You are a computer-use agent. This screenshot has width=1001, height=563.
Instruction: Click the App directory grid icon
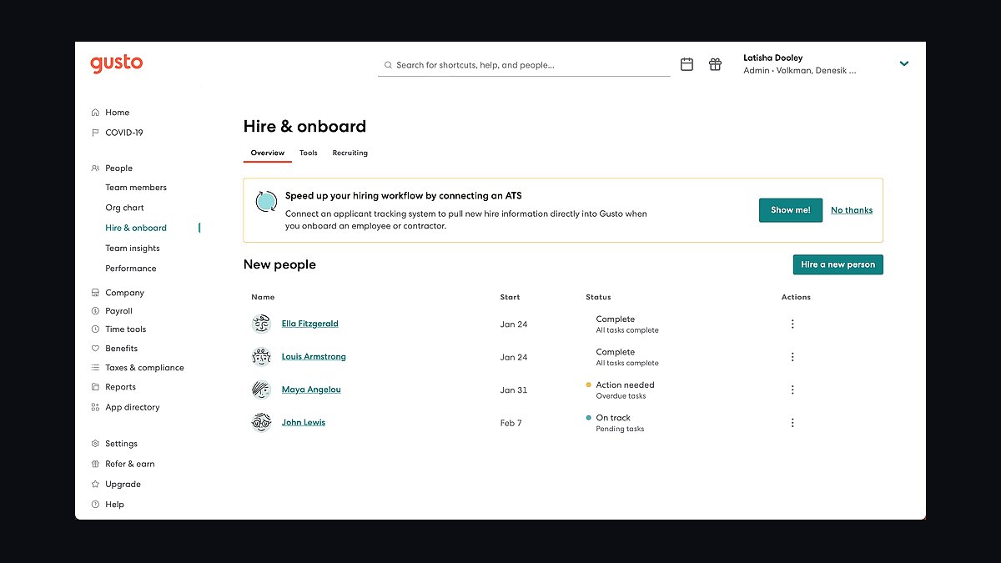[95, 408]
